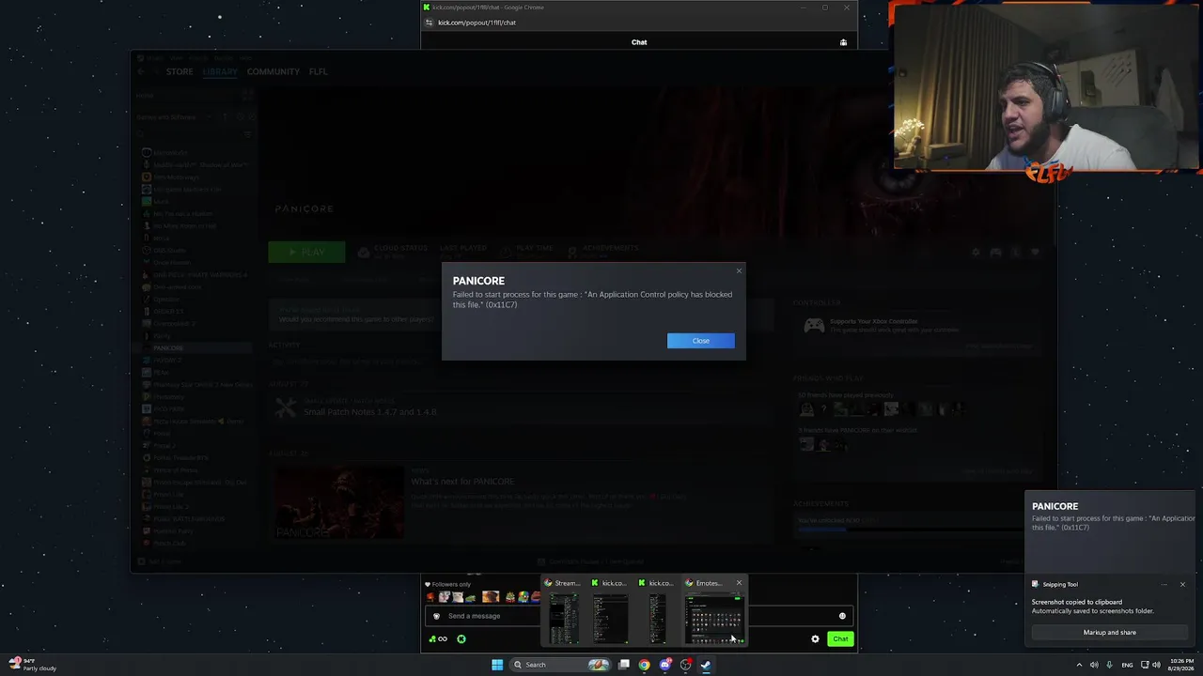
Task: Open the FLFL profile tab in Steam
Action: 319,71
